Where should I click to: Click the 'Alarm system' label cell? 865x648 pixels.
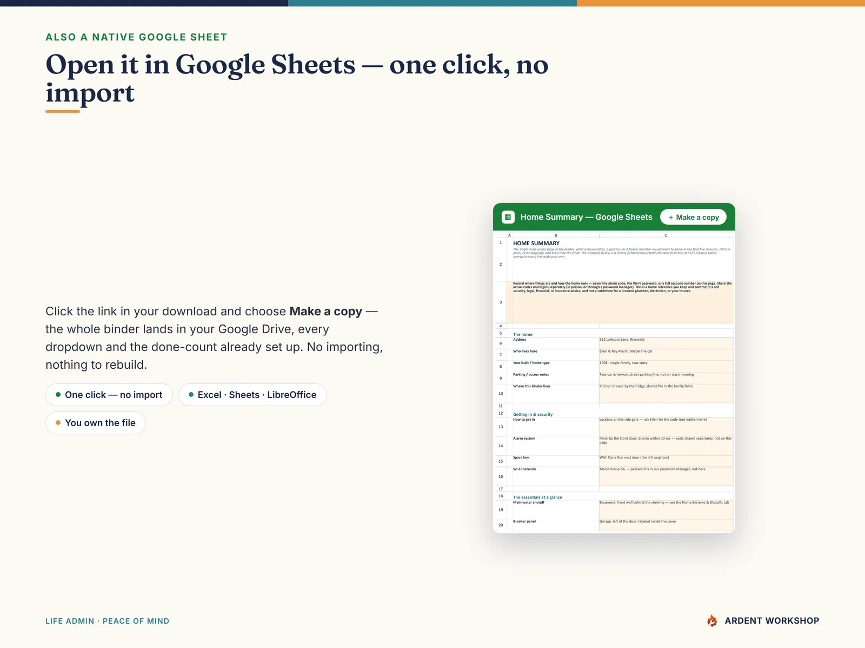(x=555, y=446)
